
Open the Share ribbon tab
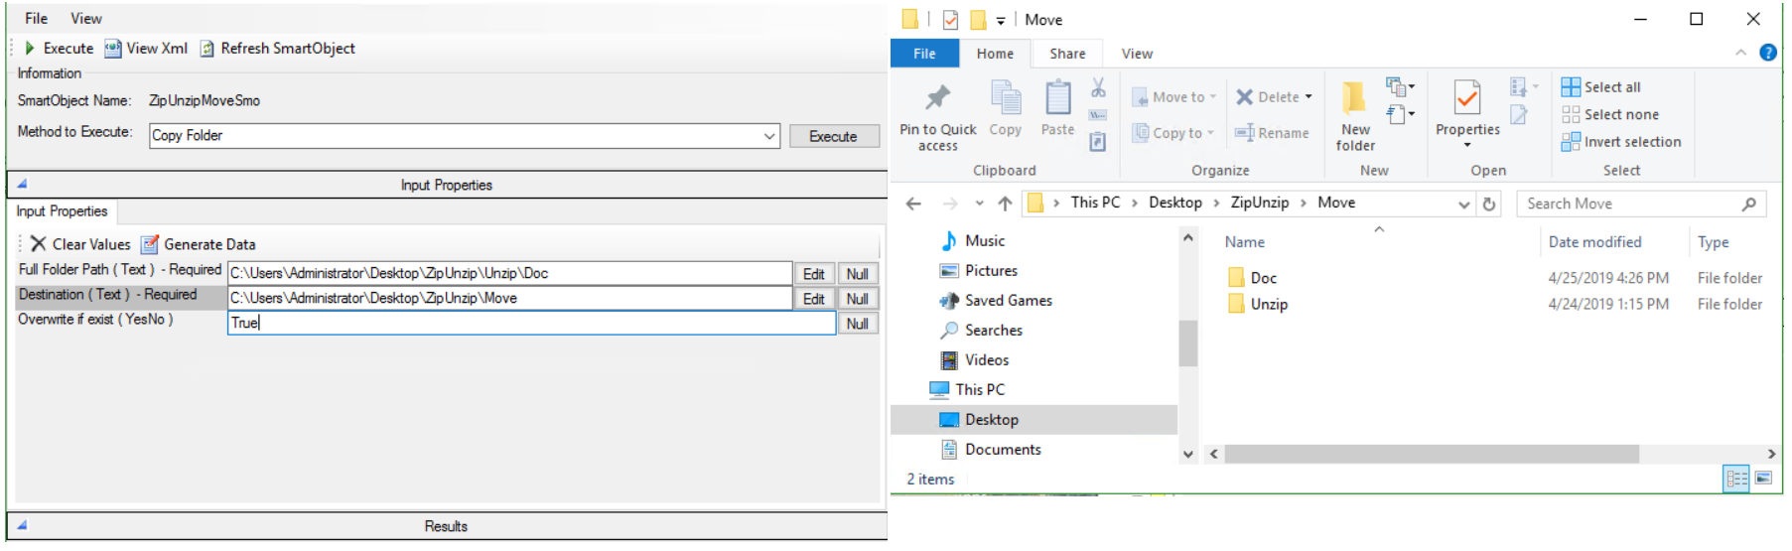click(1067, 54)
